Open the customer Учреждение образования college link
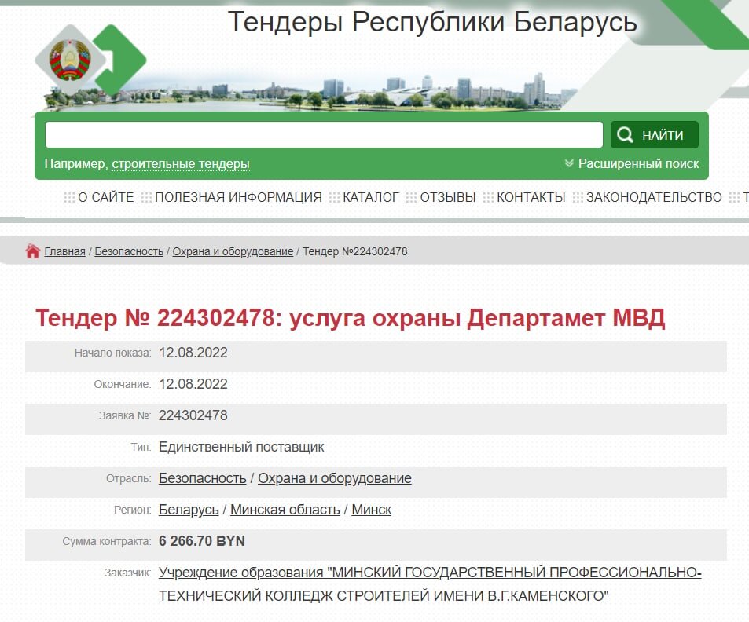Viewport: 749px width, 622px height. pos(430,584)
